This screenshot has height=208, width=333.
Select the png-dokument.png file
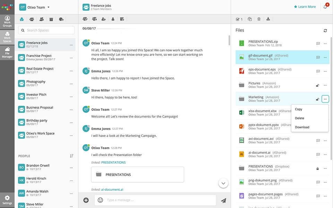tap(282, 182)
